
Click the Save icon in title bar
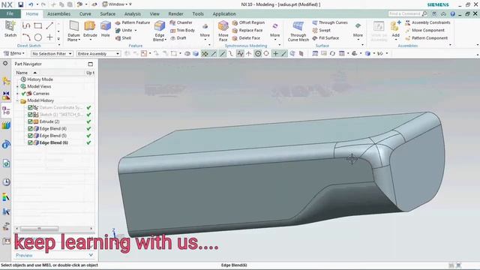[x=20, y=4]
